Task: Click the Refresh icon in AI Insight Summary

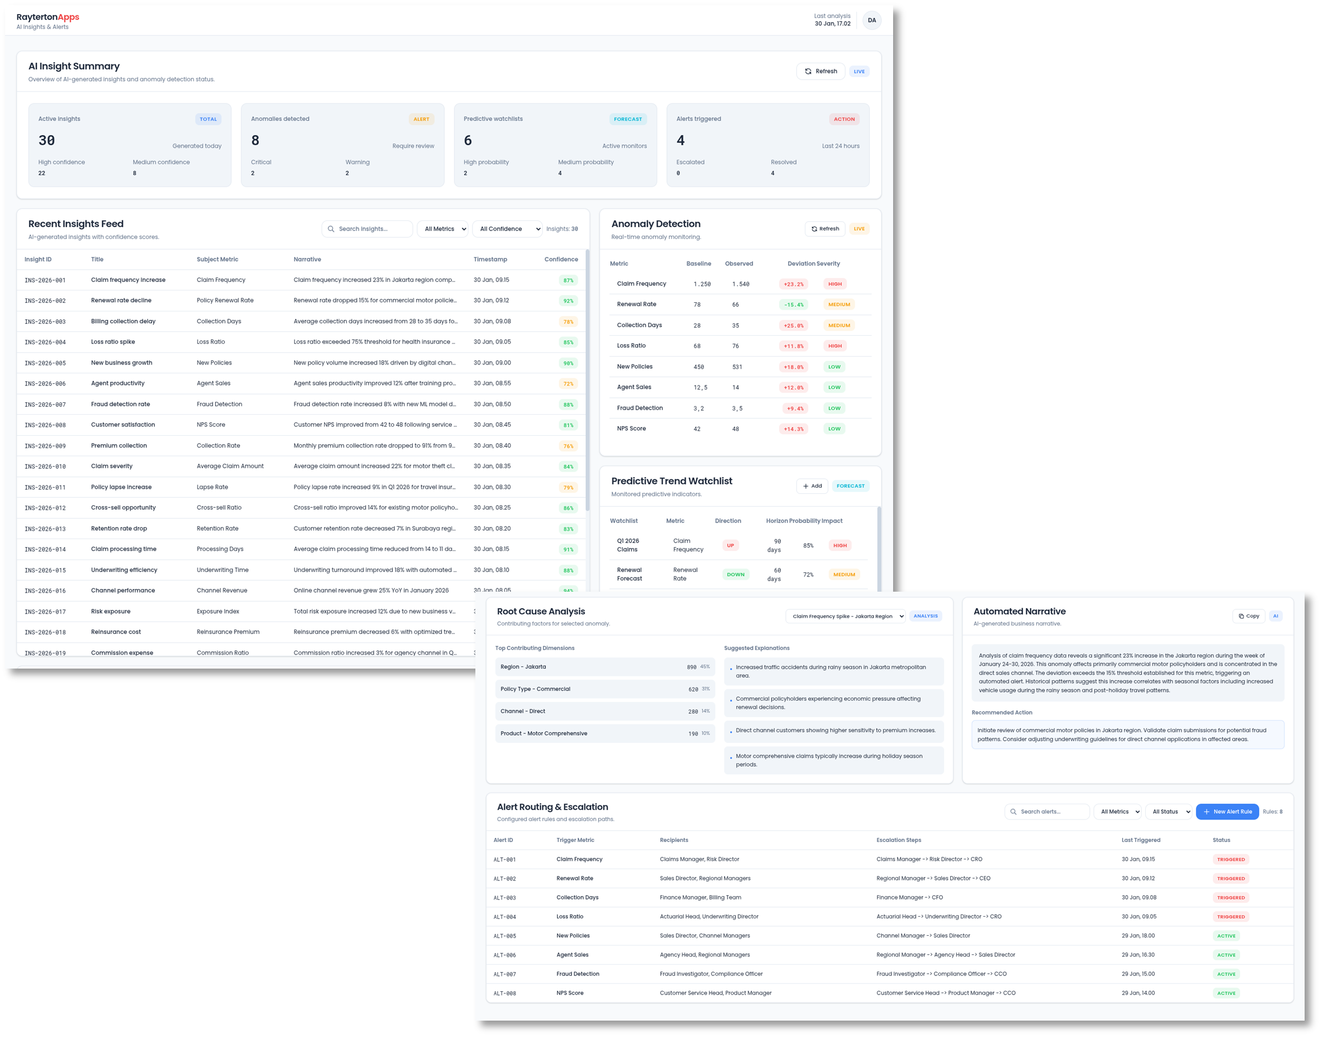Action: [808, 71]
